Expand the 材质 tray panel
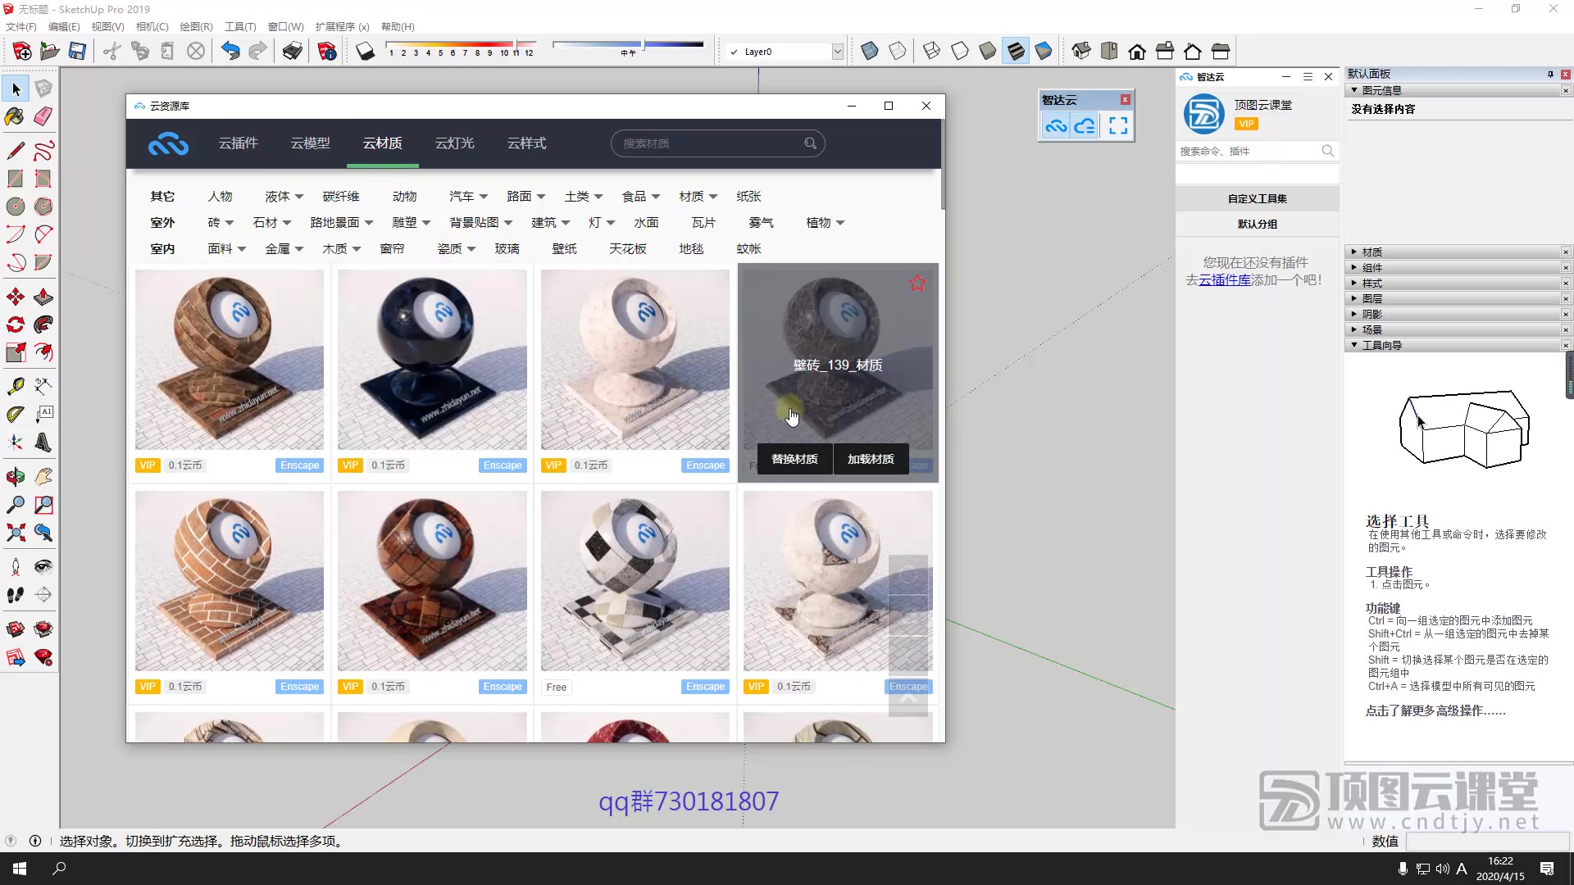This screenshot has width=1574, height=885. (1372, 252)
